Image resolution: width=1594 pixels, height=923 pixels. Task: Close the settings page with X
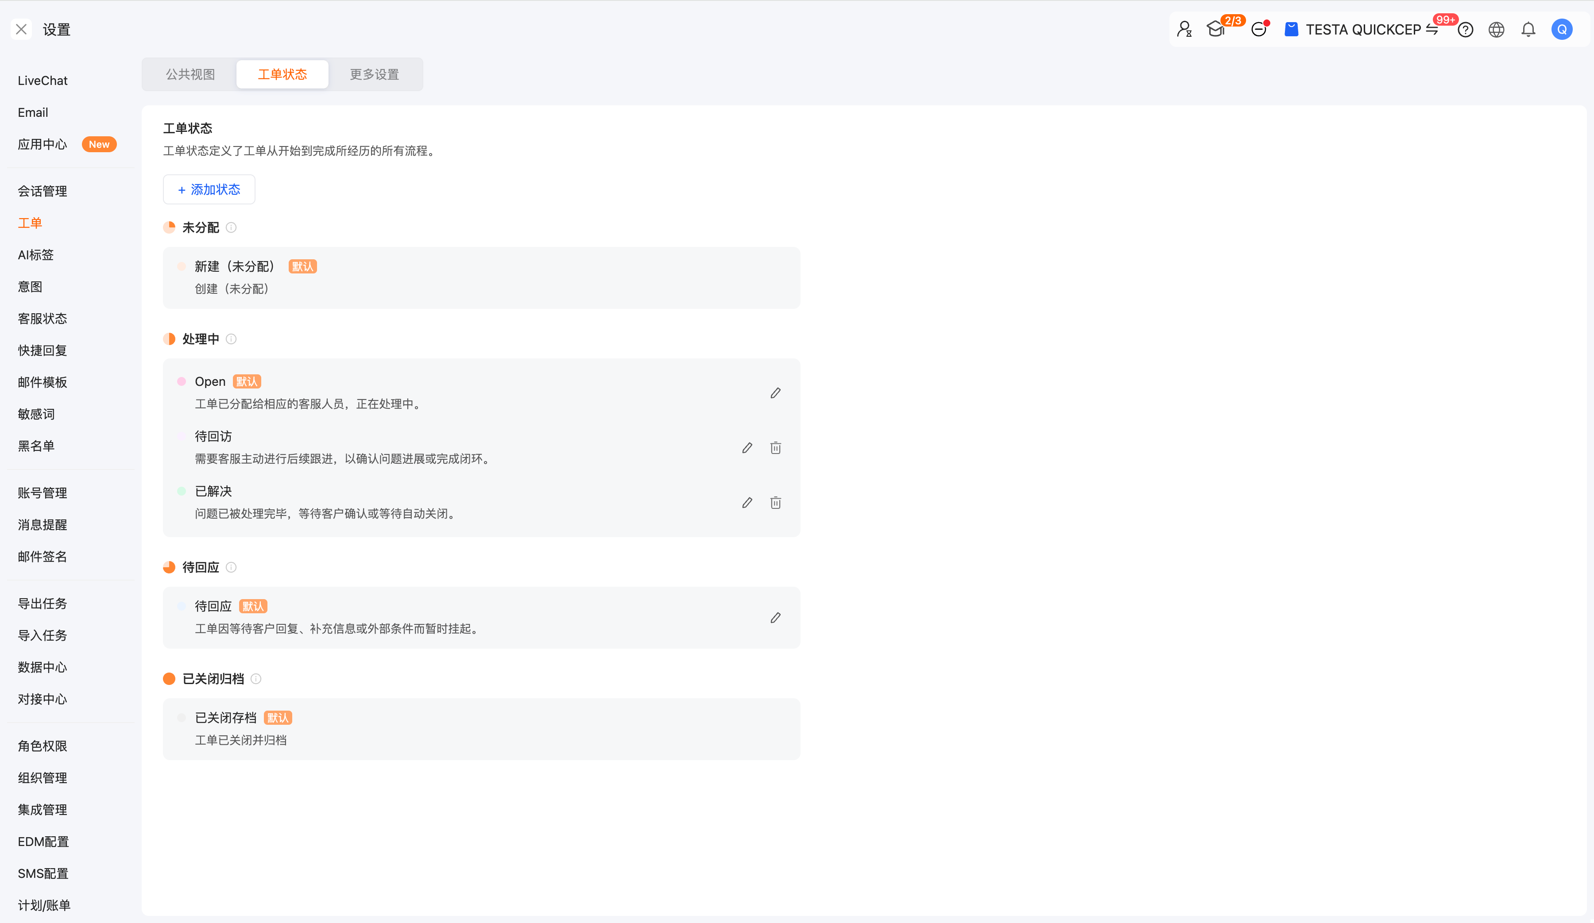(x=21, y=29)
